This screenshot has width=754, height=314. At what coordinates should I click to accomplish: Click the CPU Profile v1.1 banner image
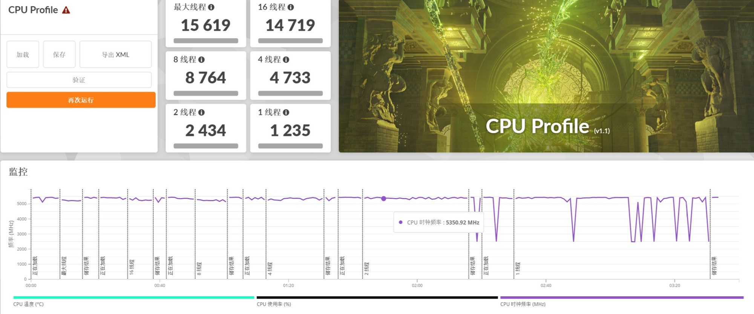[546, 75]
